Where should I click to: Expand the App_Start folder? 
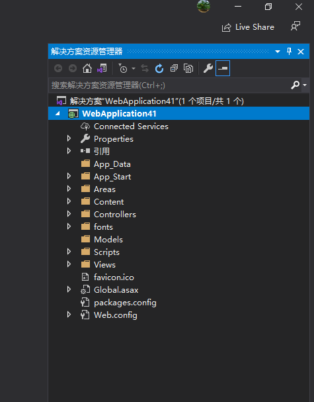point(69,176)
